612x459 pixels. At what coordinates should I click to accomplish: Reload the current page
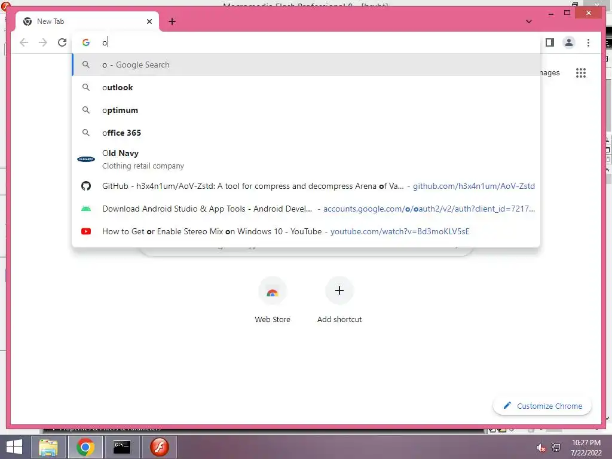click(x=62, y=42)
